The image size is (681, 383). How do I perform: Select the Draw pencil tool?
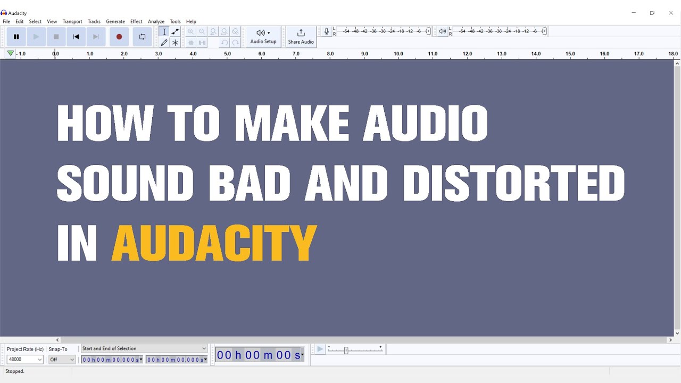click(x=164, y=43)
